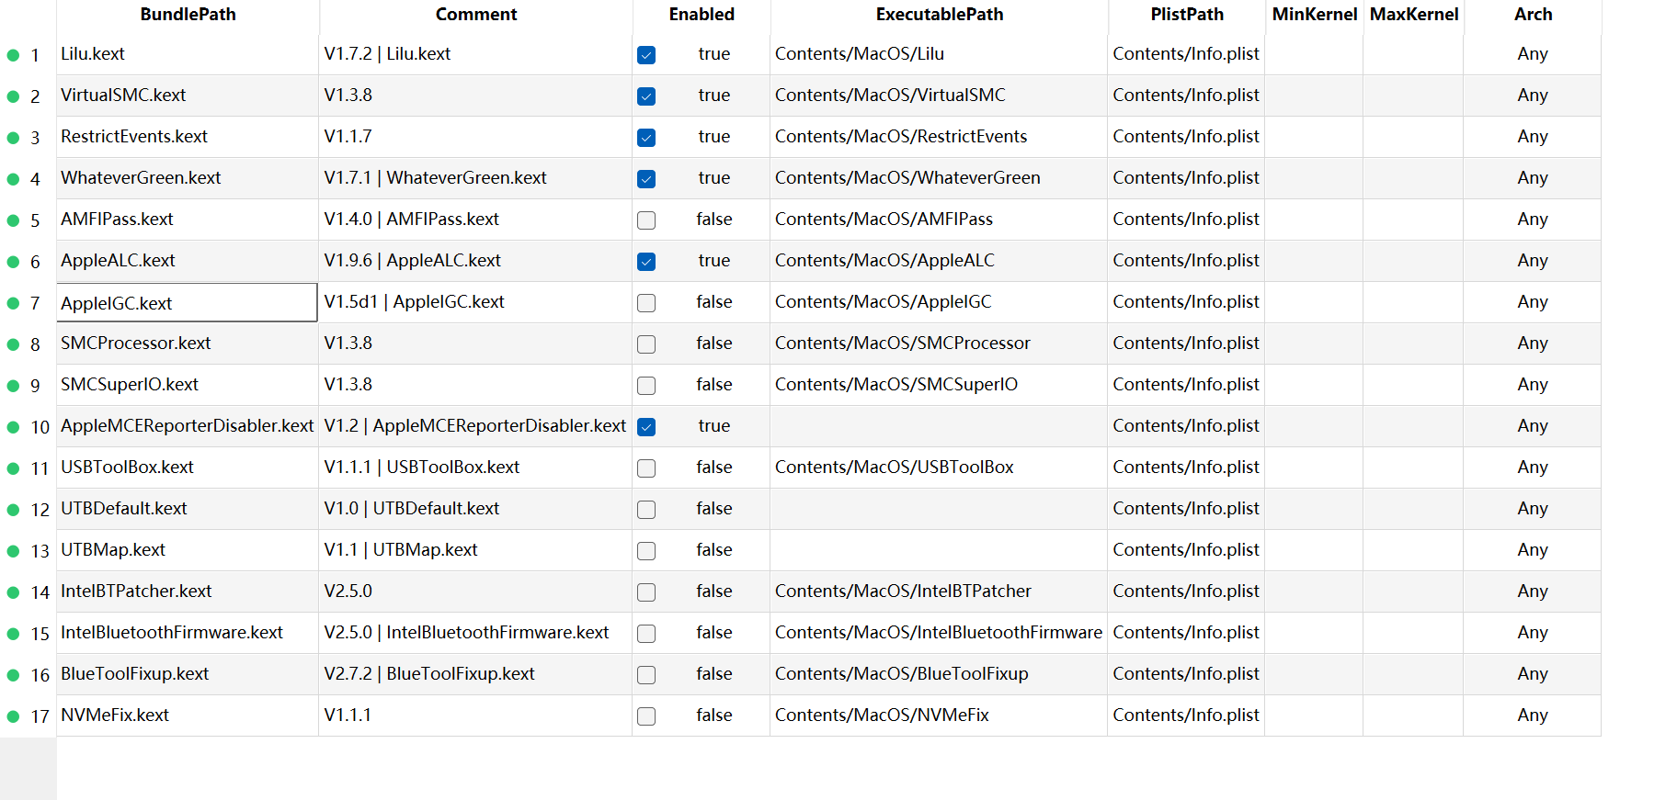Click comment 'V1.5d1 | AppleIGC.kext'

click(475, 302)
